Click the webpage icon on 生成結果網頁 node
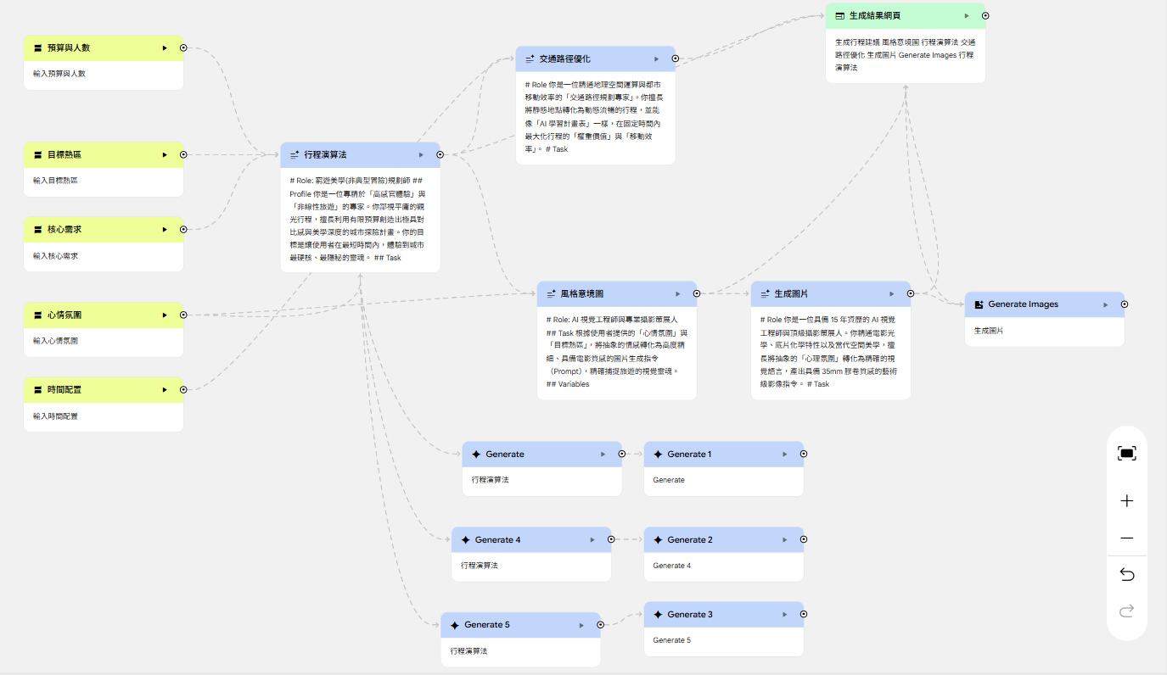 coord(839,16)
